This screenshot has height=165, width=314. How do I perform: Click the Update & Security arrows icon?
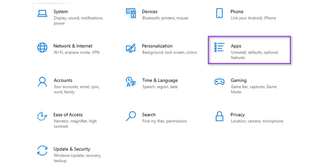tap(42, 150)
